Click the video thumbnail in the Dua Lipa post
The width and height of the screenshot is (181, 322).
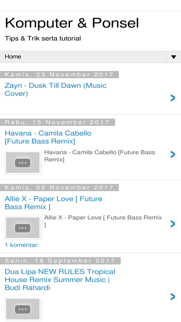click(23, 309)
